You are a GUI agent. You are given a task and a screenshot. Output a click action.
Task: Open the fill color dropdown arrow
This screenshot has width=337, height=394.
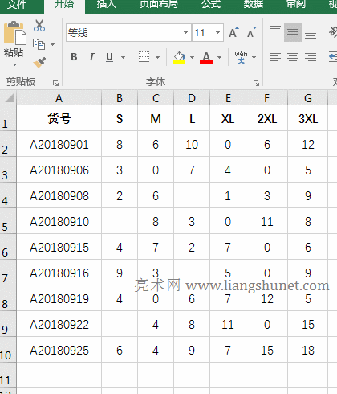coord(192,57)
